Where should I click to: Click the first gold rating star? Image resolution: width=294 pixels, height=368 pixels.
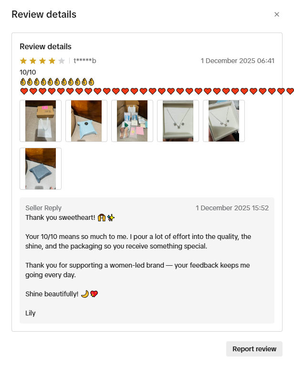click(x=23, y=61)
